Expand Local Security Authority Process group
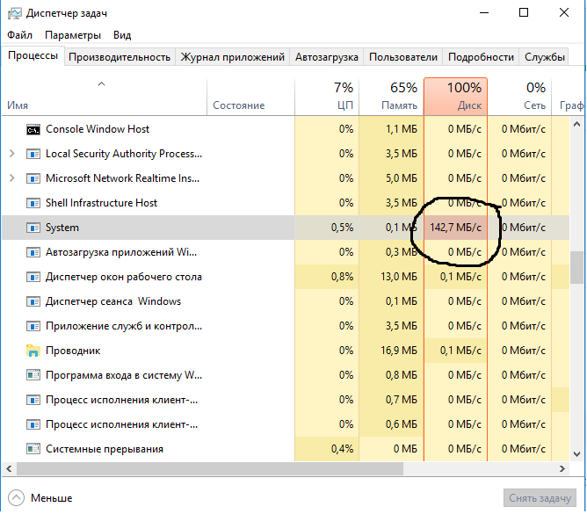 pos(12,154)
